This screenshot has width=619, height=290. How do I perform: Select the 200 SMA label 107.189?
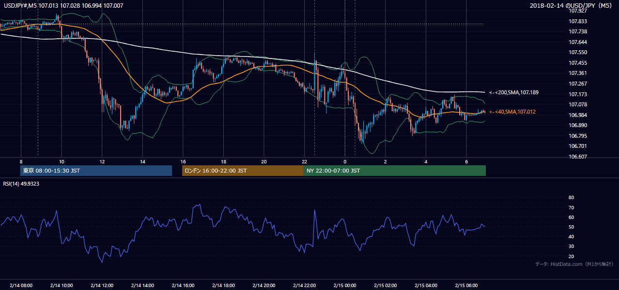point(514,92)
